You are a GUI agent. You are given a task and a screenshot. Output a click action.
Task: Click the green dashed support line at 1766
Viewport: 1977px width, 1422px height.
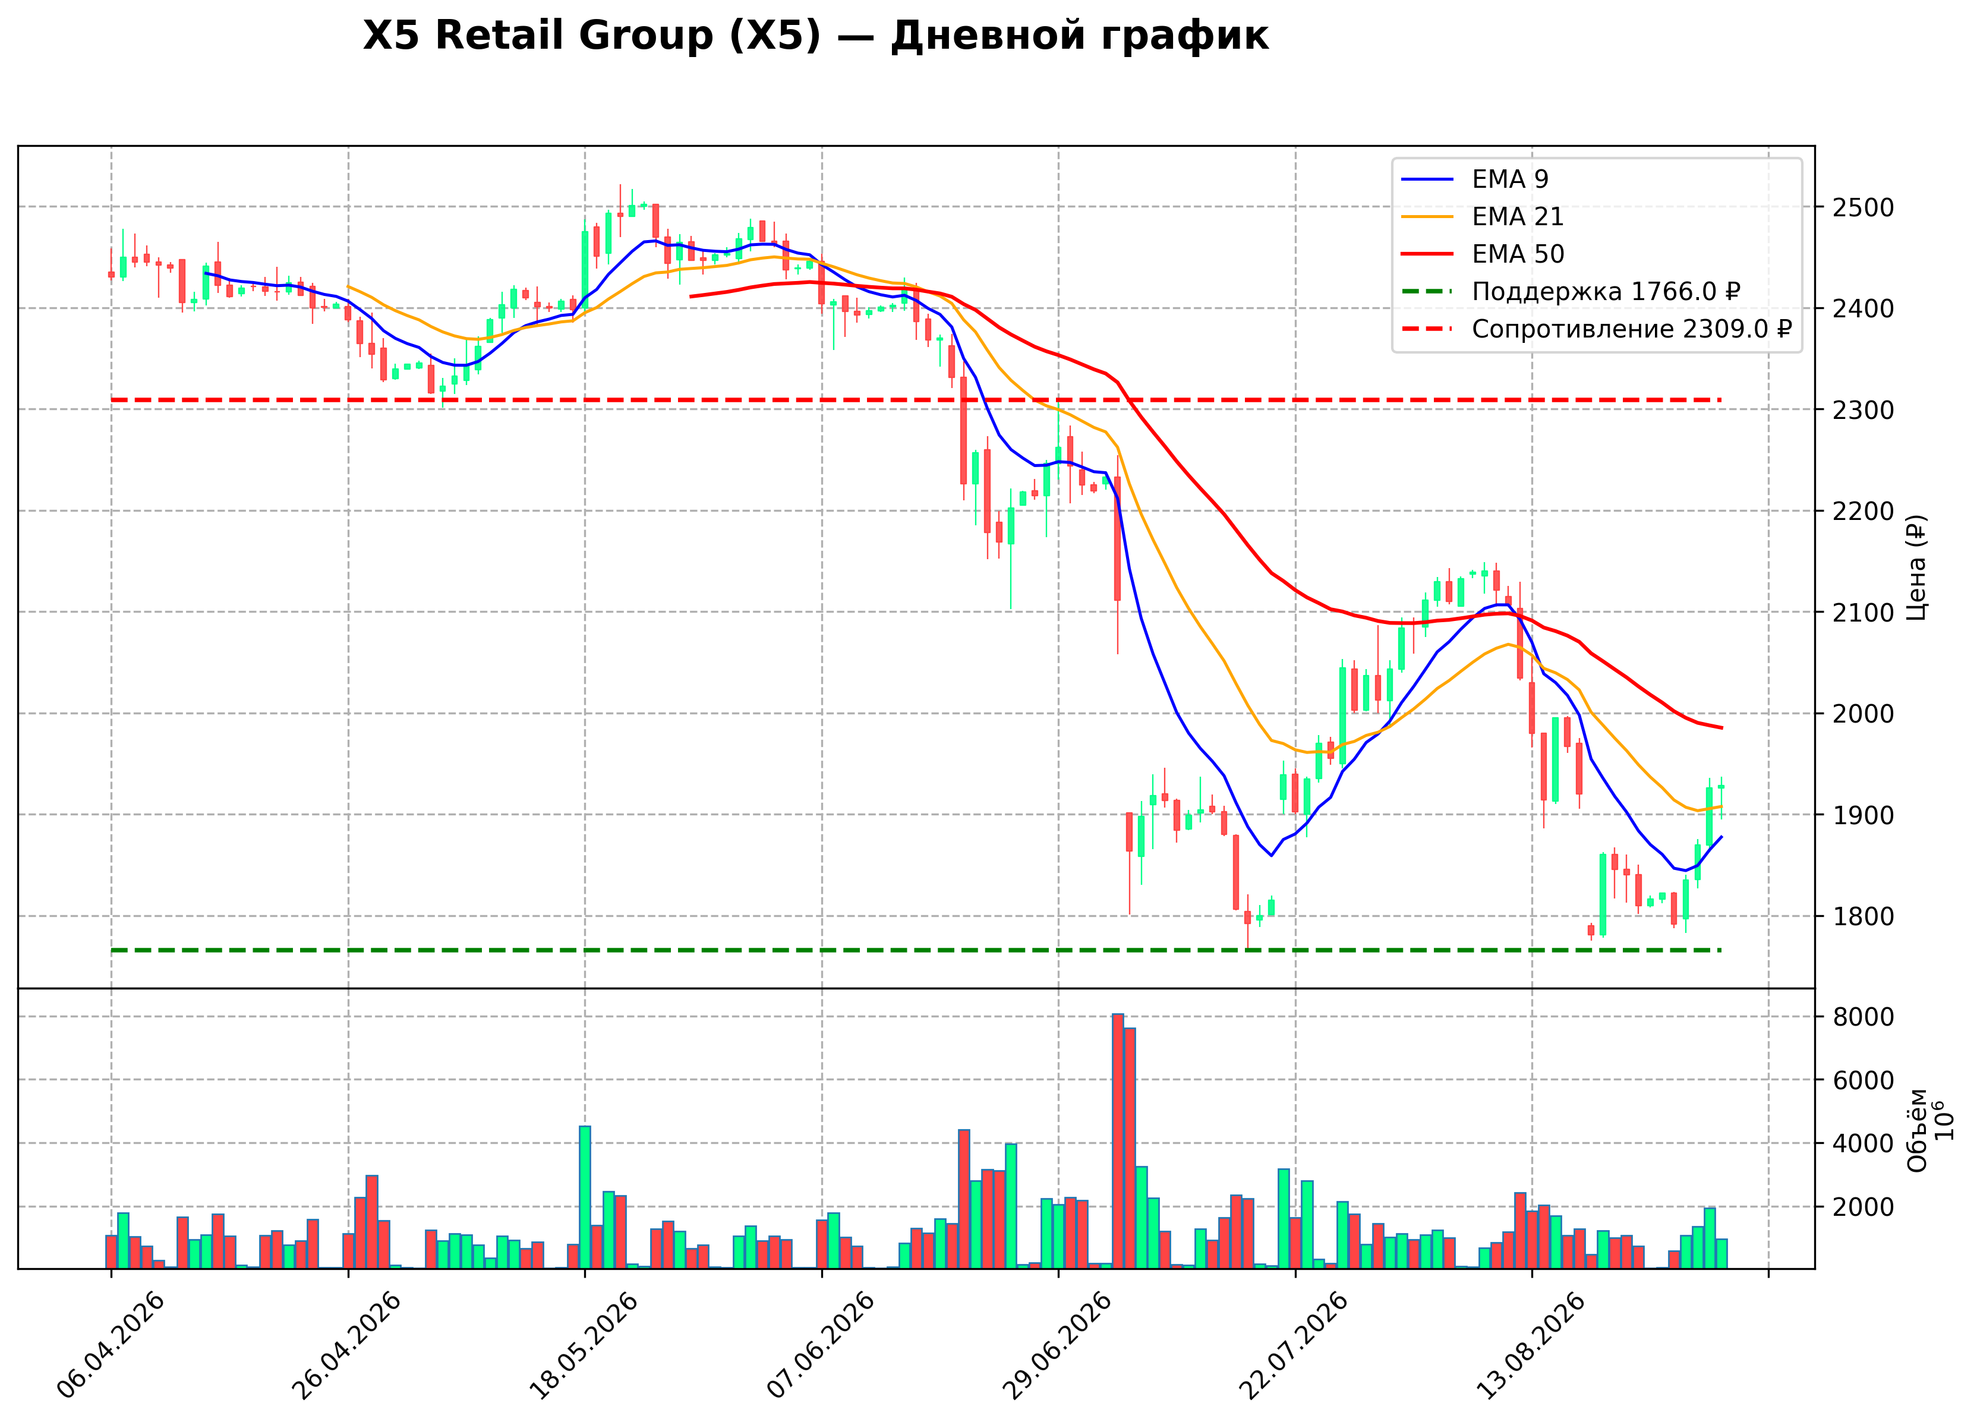915,950
